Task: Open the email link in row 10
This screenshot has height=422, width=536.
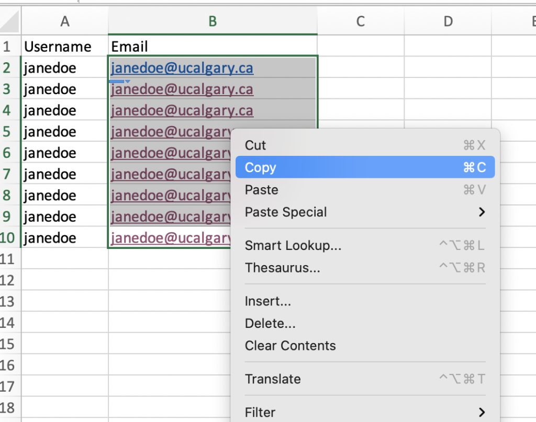Action: click(171, 237)
